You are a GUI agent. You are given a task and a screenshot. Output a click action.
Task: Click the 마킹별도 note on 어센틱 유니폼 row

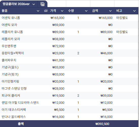[122, 18]
